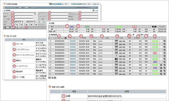Click the 前日 date shortcut link
Viewport: 169px width, 101px height.
(43, 22)
